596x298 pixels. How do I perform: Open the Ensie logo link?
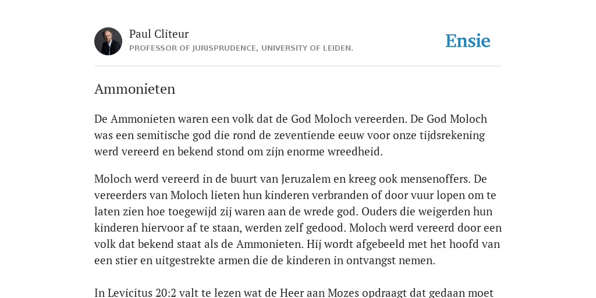[x=468, y=41]
